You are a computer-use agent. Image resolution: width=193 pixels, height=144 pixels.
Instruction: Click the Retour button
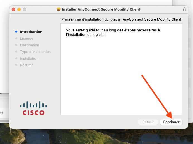pyautogui.click(x=148, y=122)
